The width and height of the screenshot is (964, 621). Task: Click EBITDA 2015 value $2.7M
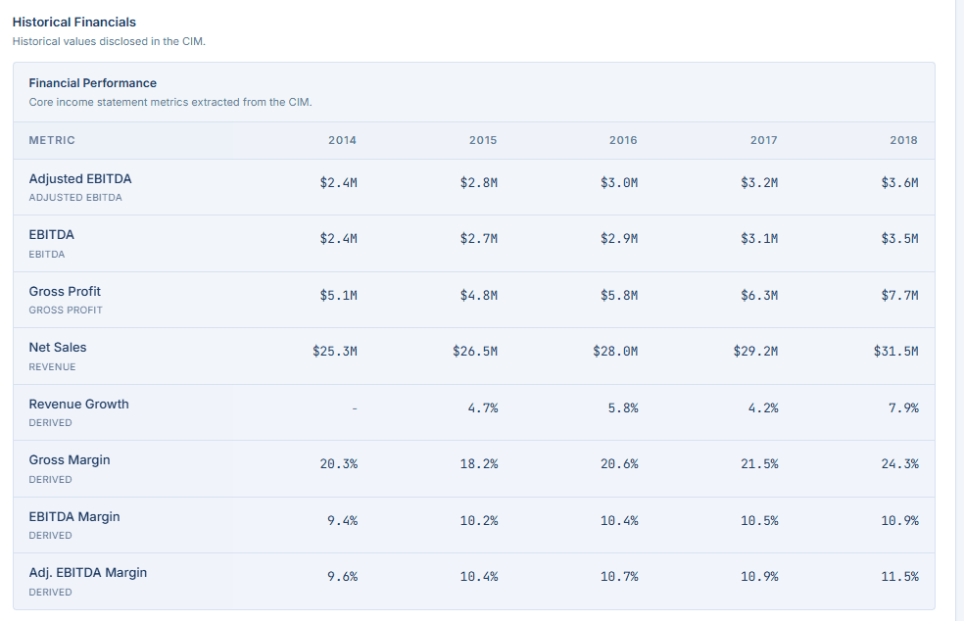pyautogui.click(x=478, y=239)
